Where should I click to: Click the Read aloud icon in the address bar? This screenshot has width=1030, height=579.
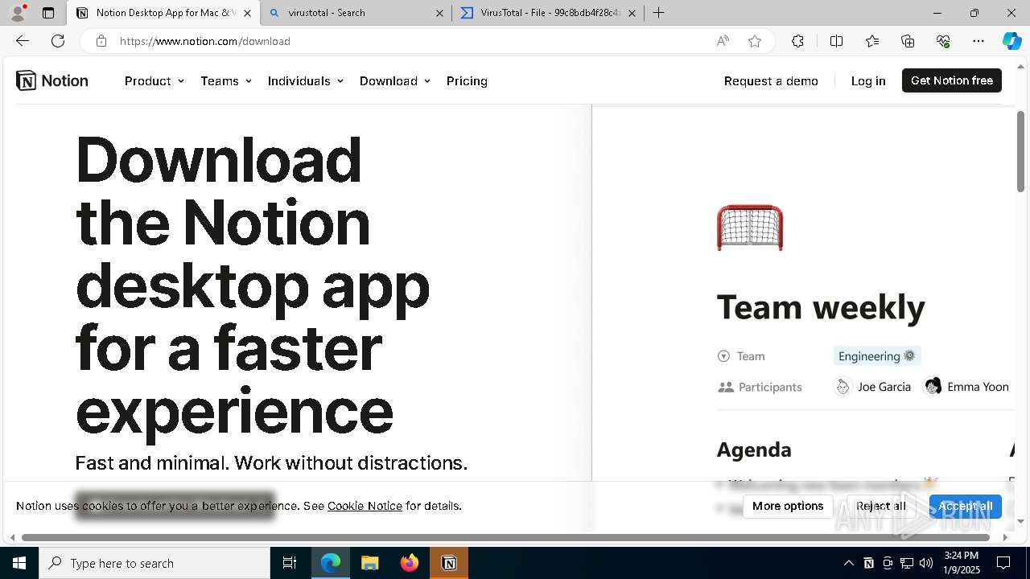click(x=723, y=41)
